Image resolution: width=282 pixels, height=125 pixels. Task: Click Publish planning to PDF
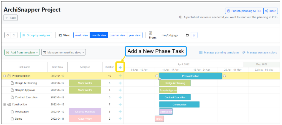[x=244, y=11]
